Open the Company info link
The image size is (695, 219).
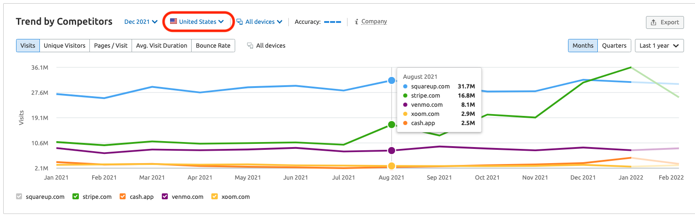[x=374, y=22]
